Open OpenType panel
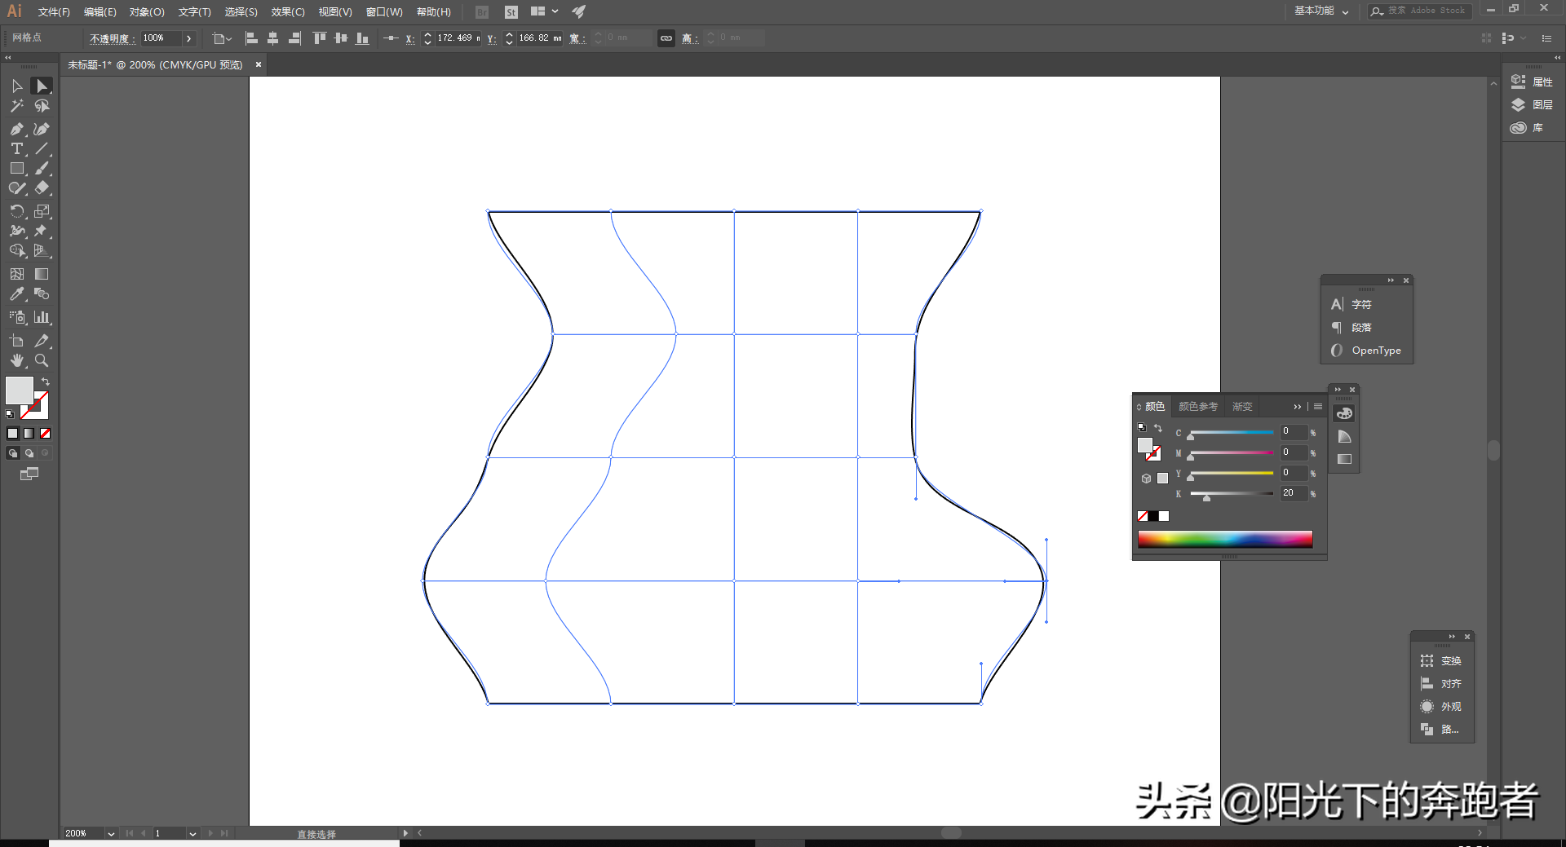The width and height of the screenshot is (1566, 847). (x=1367, y=351)
